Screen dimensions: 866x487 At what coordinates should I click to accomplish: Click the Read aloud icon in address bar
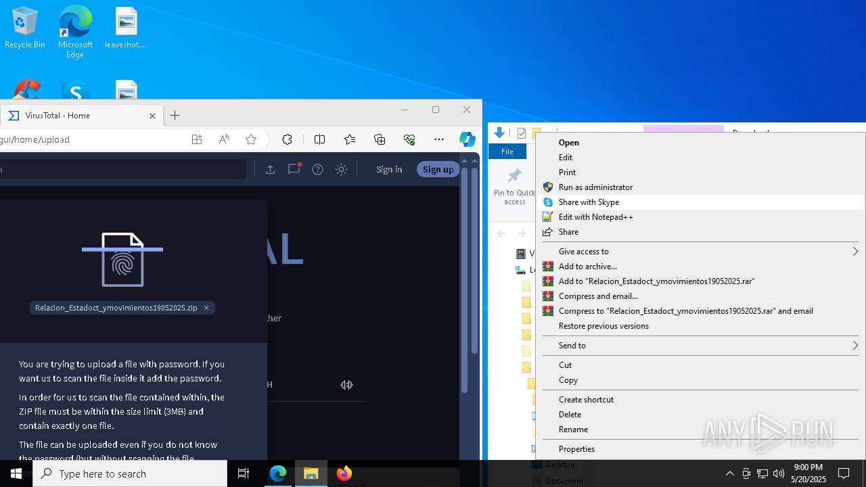[224, 139]
